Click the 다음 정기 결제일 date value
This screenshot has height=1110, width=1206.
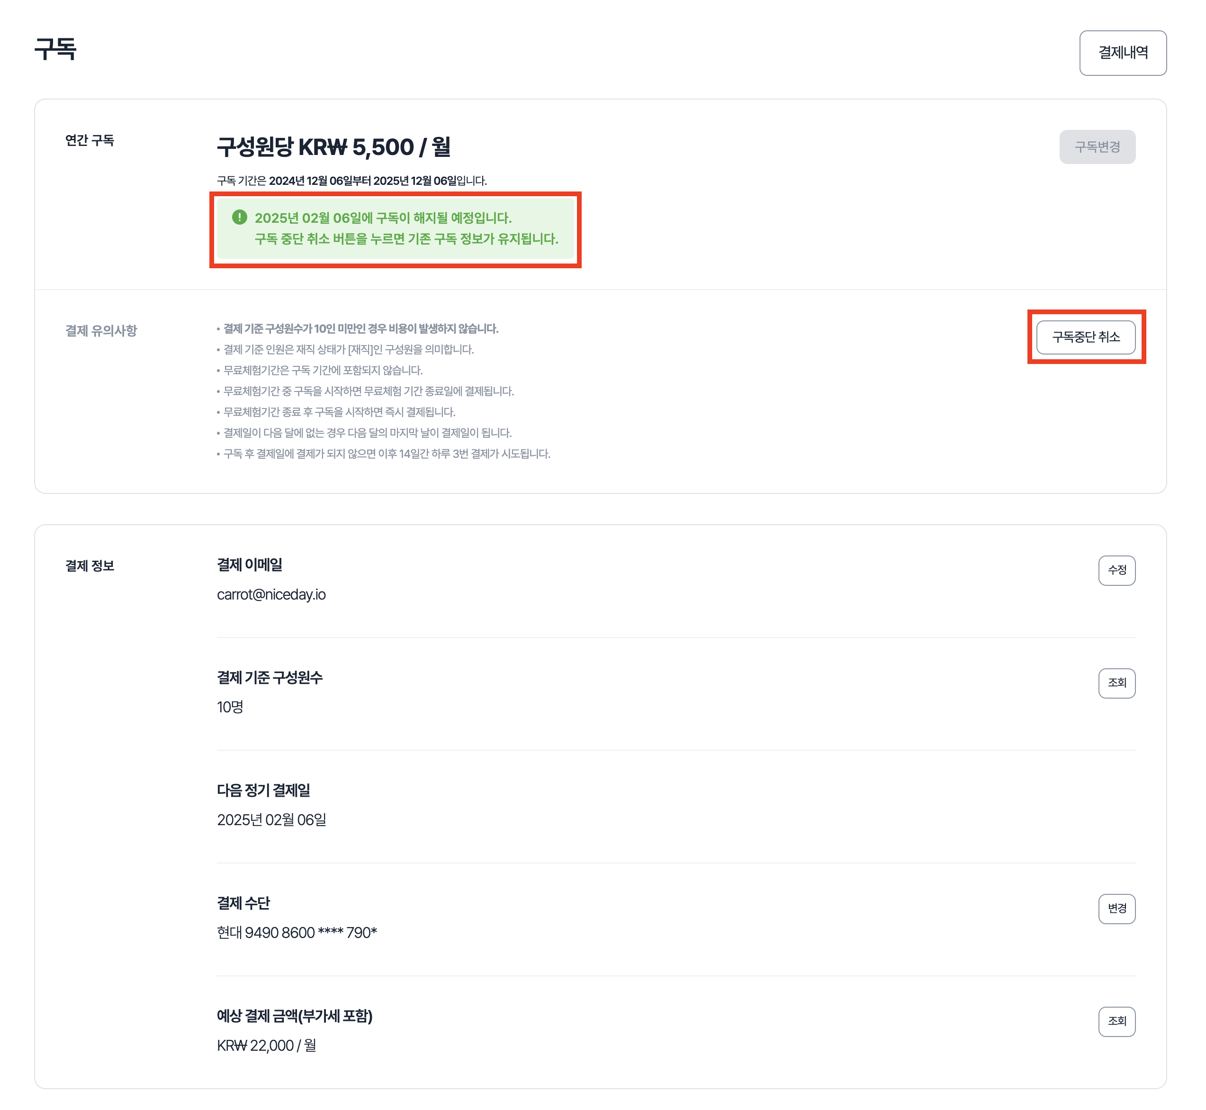[x=271, y=819]
